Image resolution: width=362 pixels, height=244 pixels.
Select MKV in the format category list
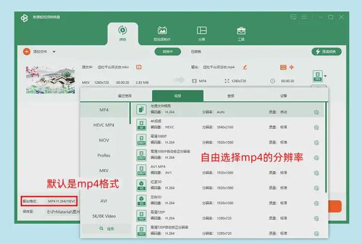104,171
